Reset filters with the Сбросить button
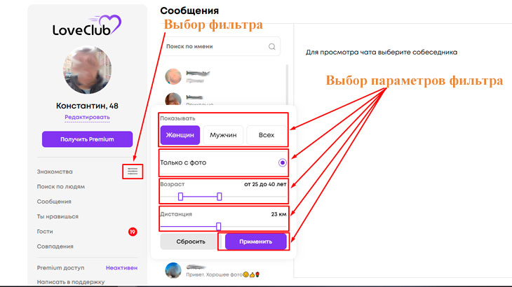 191,241
